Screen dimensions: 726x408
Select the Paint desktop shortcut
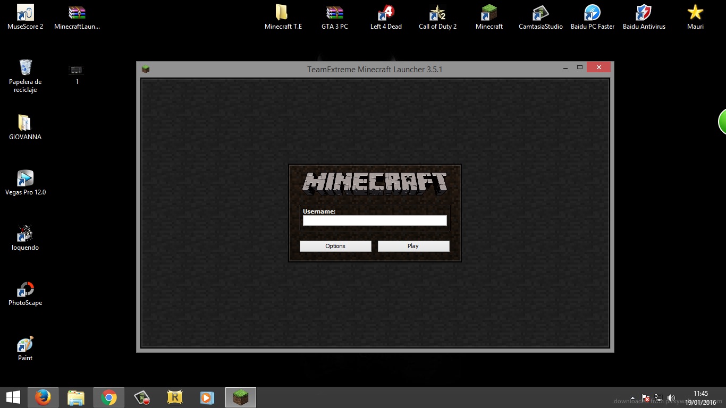coord(25,348)
